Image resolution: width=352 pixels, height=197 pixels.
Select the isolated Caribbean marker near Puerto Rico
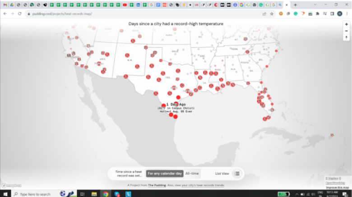pos(332,135)
